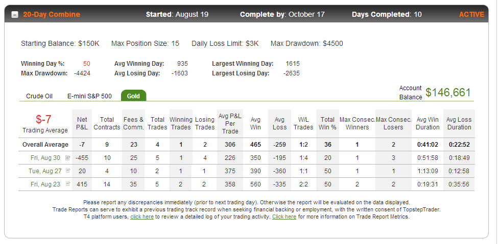Open the note icon beside Tue, Aug 27
Image resolution: width=501 pixels, height=244 pixels.
pyautogui.click(x=68, y=171)
